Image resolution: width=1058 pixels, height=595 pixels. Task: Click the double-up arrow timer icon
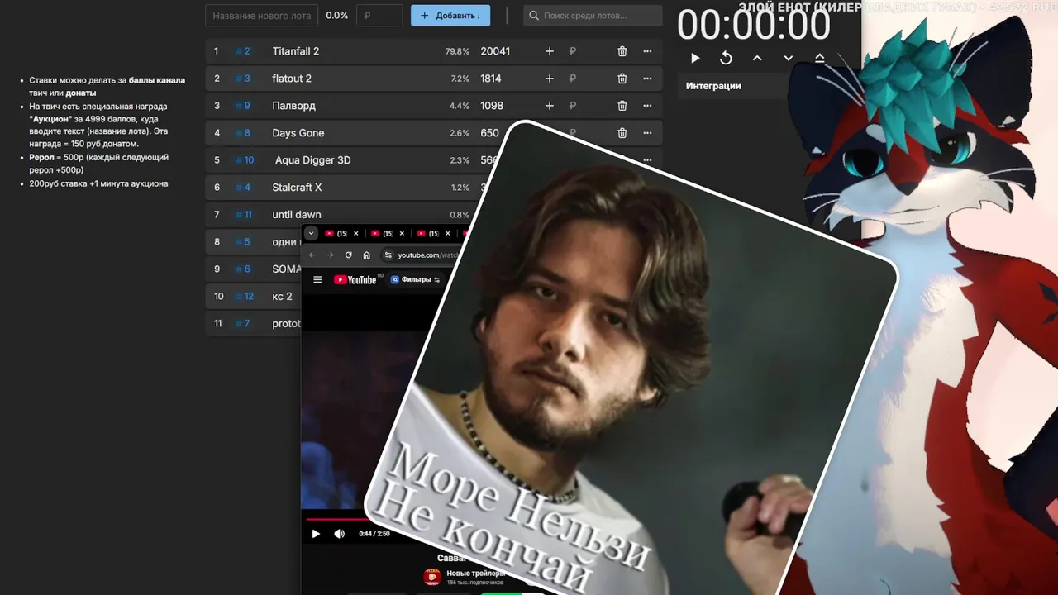click(819, 58)
